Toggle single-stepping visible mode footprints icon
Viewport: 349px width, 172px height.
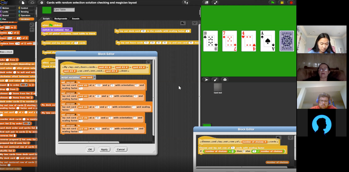click(186, 2)
